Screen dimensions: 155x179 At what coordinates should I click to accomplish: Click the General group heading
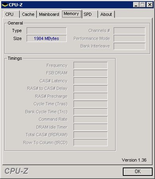(x=15, y=23)
